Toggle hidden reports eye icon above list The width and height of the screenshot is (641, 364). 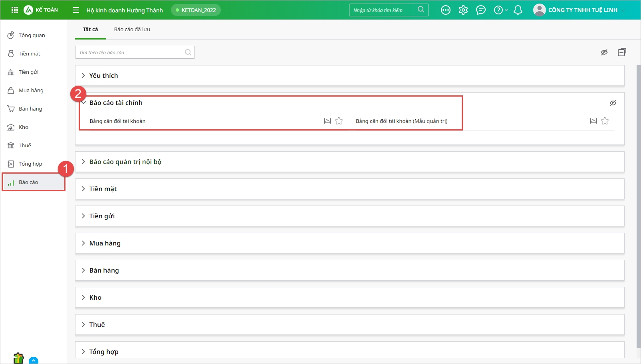(x=604, y=52)
